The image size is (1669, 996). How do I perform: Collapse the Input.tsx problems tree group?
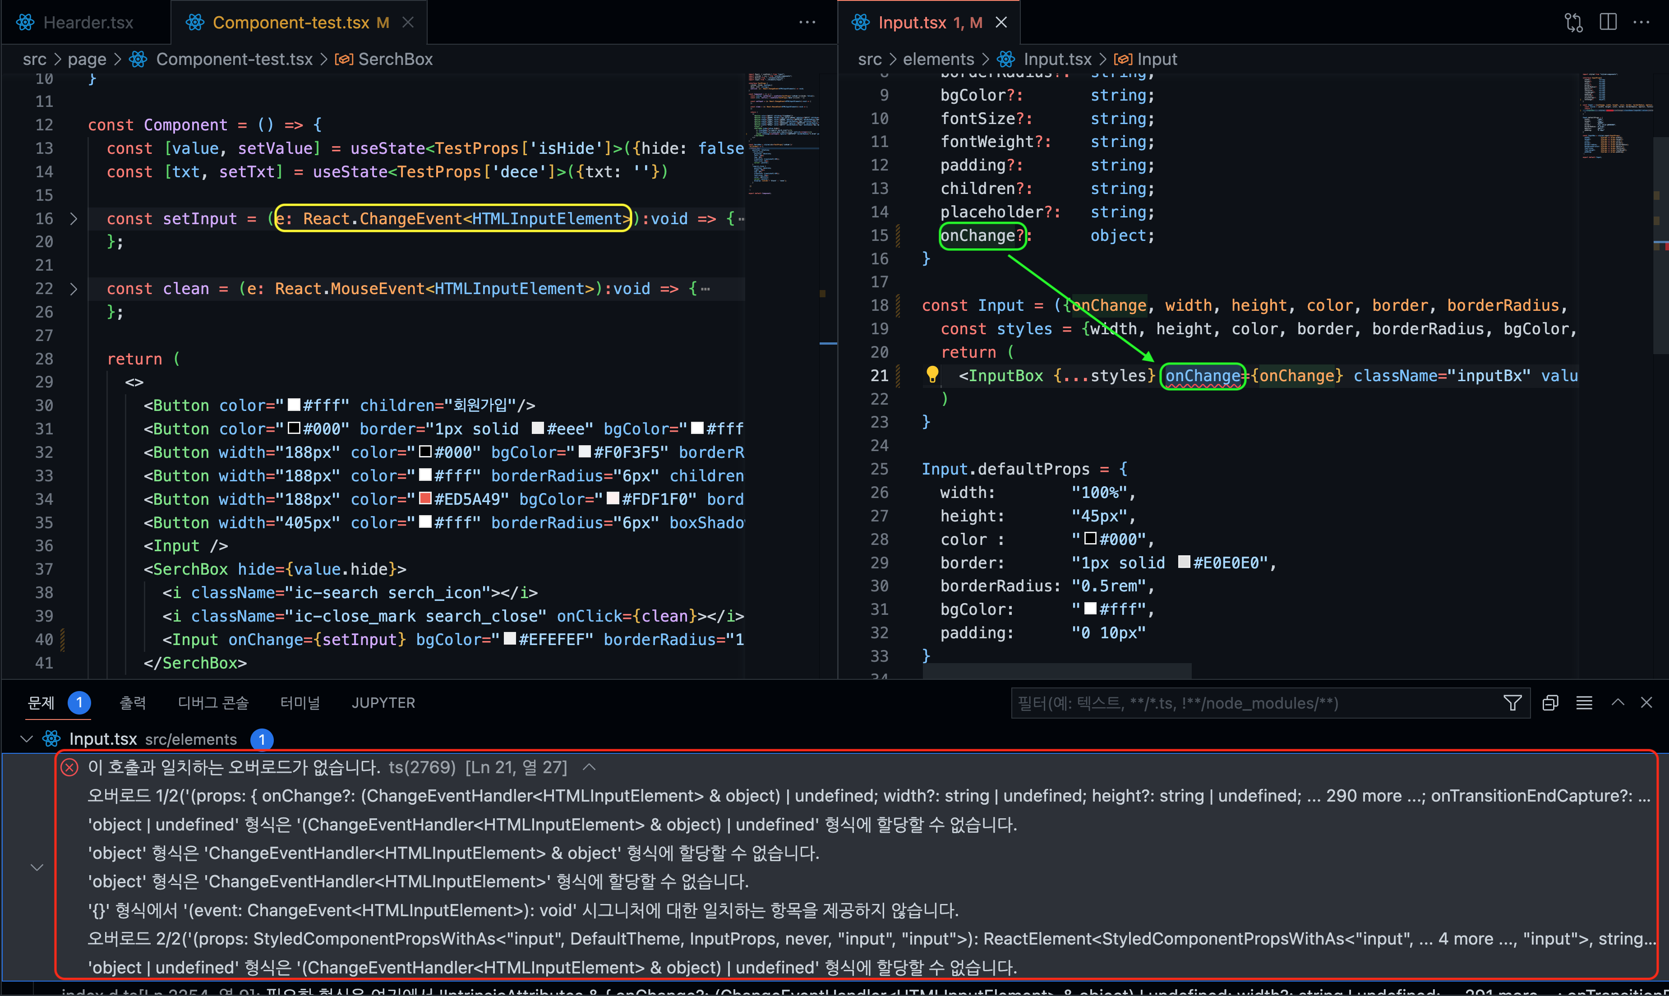pos(27,739)
